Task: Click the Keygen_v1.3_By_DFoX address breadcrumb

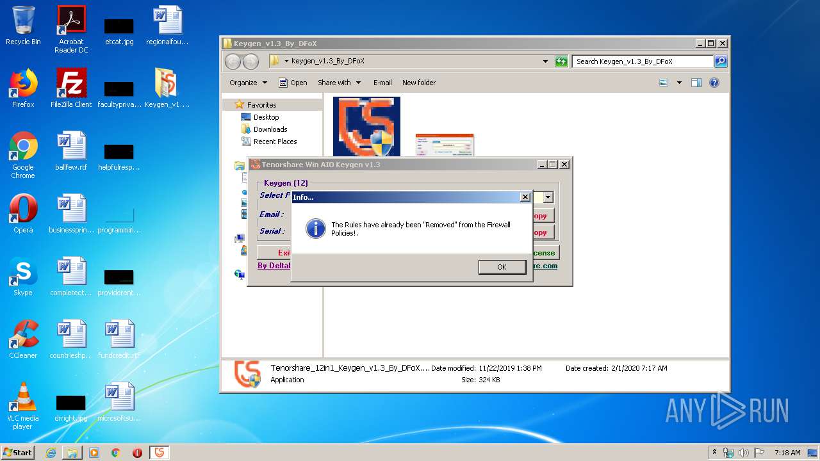Action: 327,61
